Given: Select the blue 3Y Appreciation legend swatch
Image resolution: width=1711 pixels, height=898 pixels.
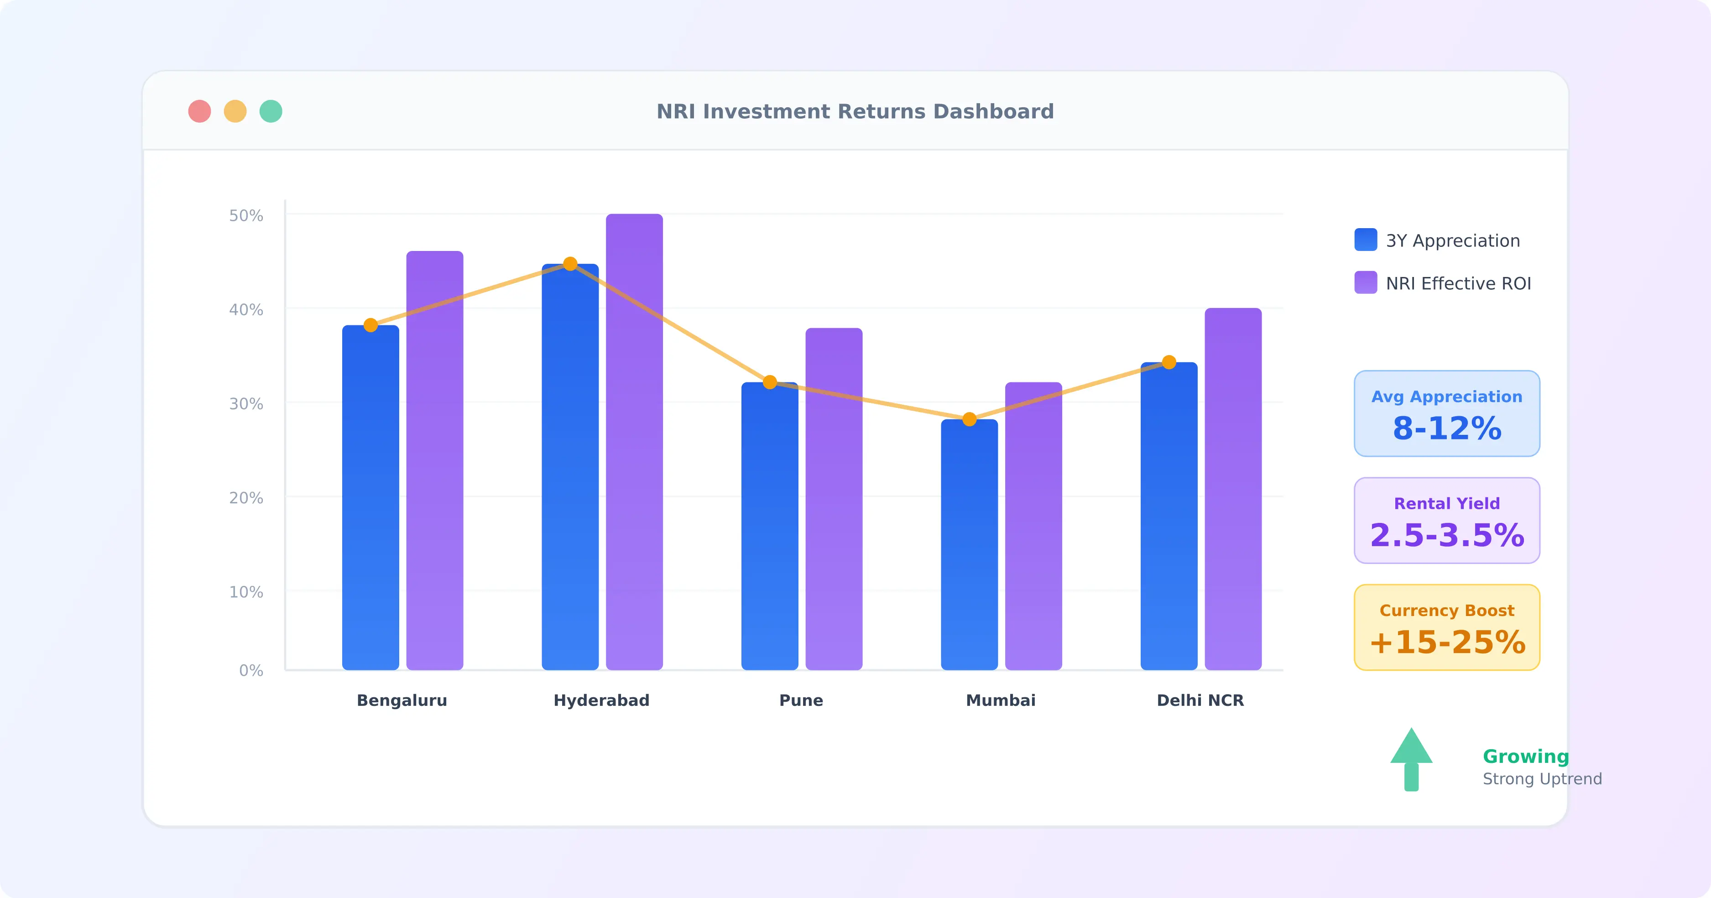Looking at the screenshot, I should (1365, 240).
